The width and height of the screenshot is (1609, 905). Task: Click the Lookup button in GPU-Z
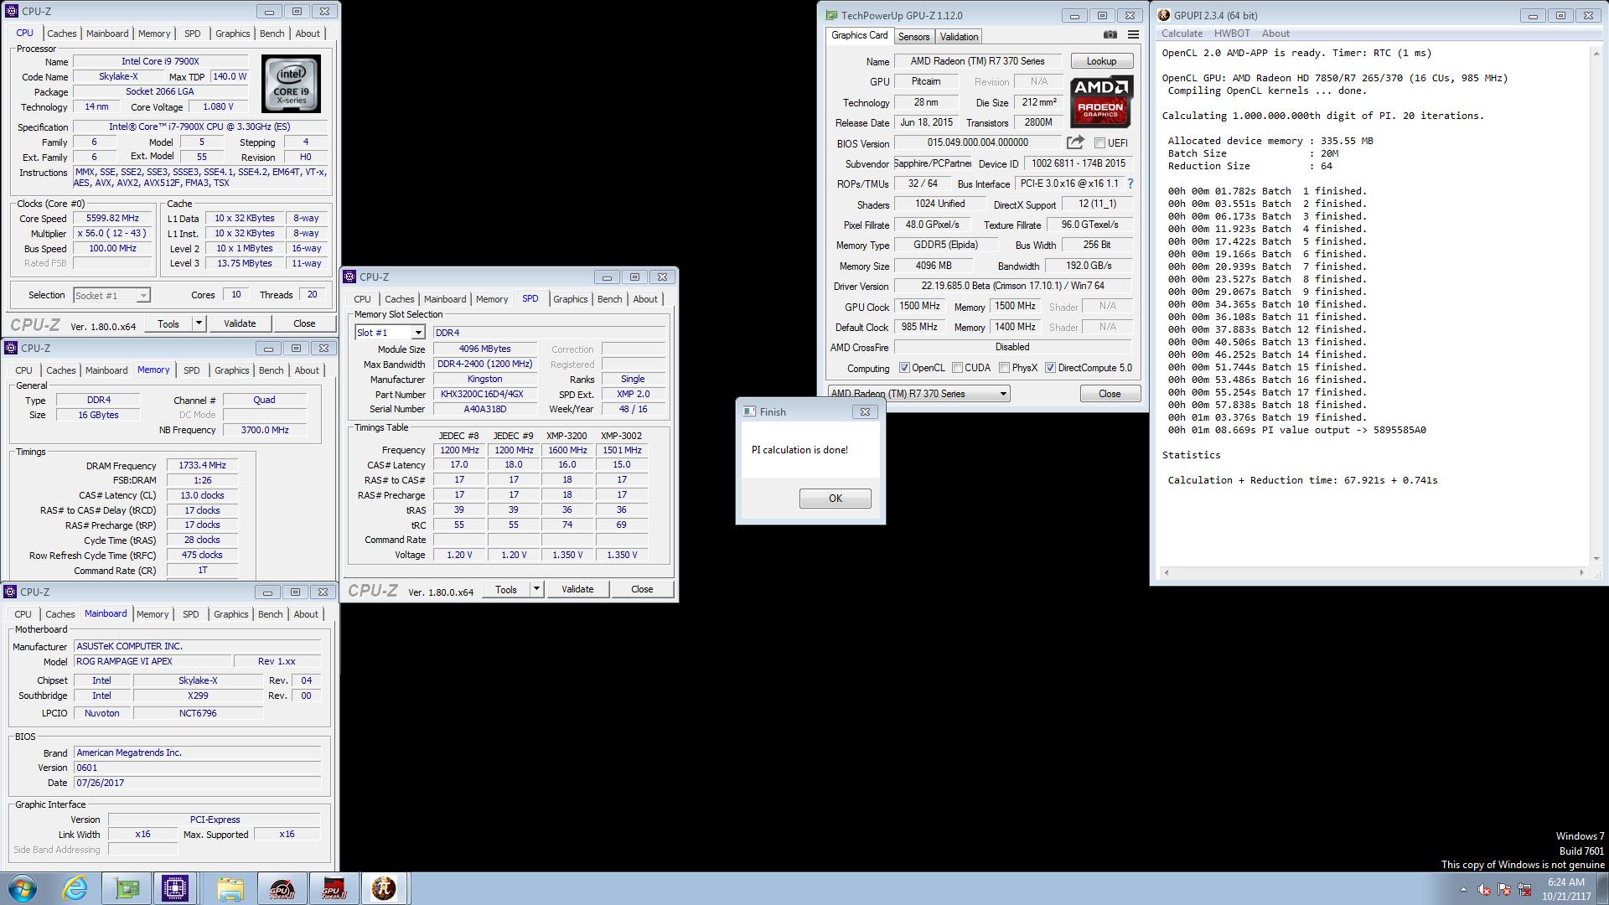click(1101, 61)
